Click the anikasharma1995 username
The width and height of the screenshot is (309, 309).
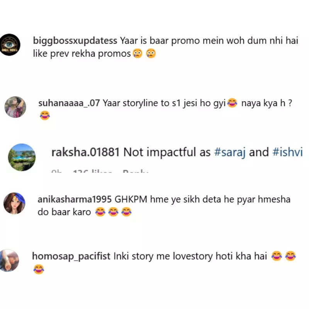(75, 199)
